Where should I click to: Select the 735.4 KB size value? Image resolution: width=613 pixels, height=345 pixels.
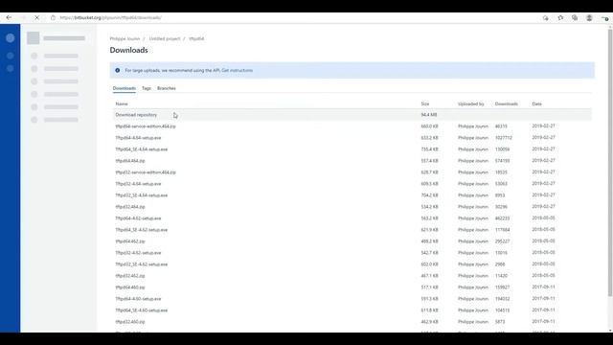[x=430, y=149]
